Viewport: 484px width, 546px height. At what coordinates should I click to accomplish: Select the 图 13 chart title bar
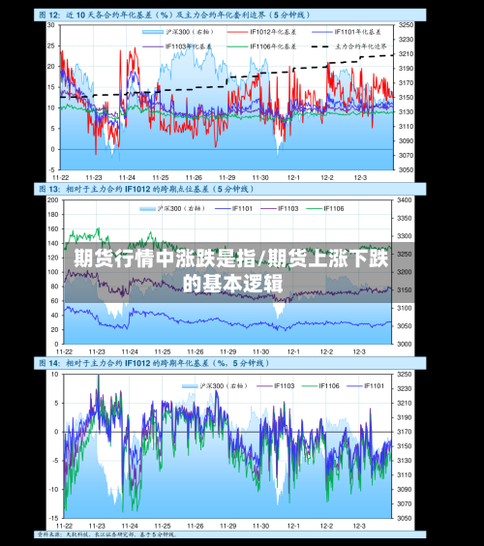(229, 189)
